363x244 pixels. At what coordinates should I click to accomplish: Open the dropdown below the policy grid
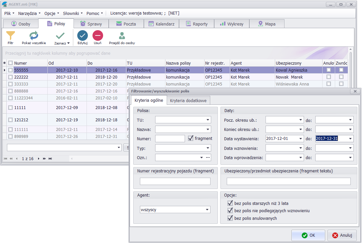point(119,148)
